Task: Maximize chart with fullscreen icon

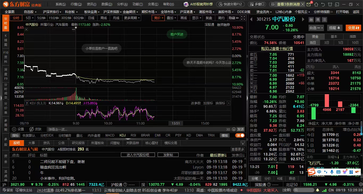Action: click(243, 18)
